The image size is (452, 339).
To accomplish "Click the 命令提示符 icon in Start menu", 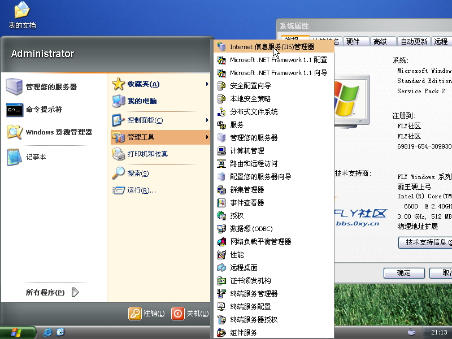I will click(15, 110).
